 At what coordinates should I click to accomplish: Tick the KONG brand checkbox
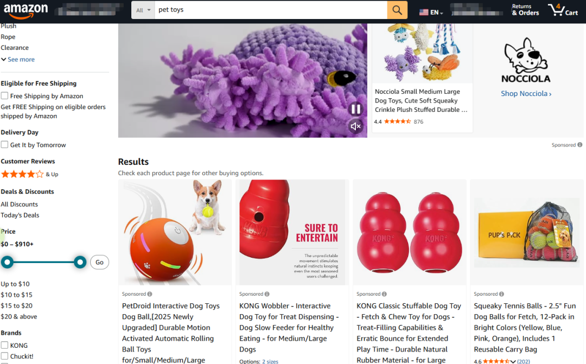[4, 345]
